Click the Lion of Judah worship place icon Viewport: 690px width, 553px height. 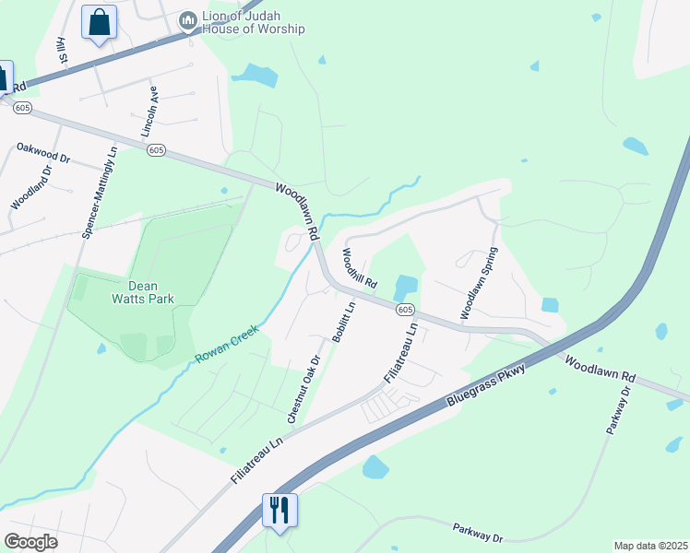coord(189,20)
